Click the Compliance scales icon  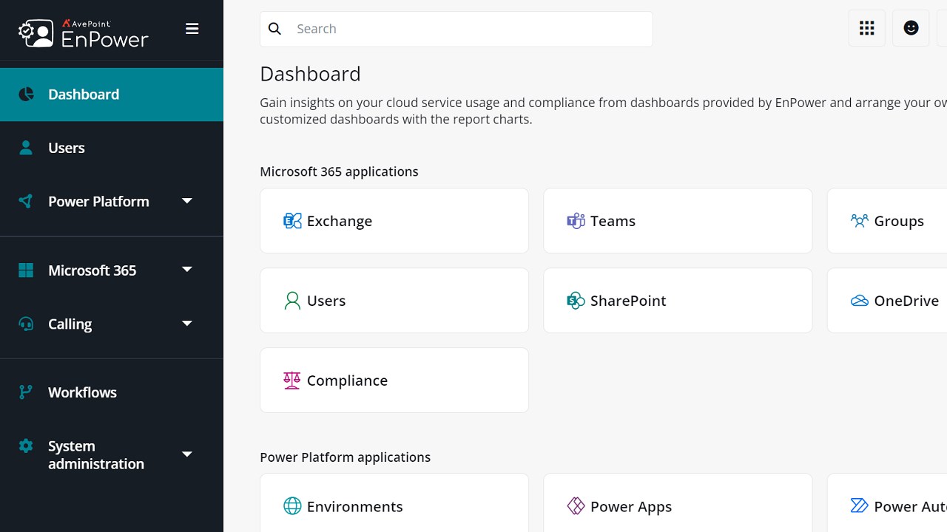pos(292,381)
